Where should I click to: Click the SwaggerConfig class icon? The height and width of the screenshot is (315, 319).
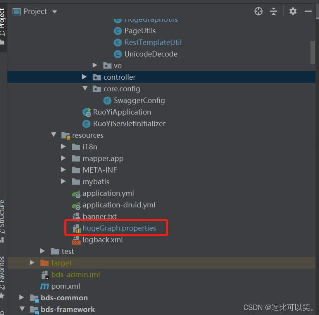tap(107, 101)
